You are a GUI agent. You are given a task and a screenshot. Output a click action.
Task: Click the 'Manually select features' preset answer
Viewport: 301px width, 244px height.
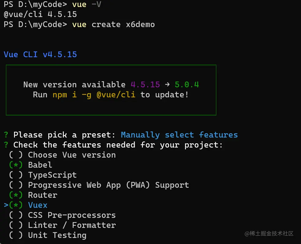[179, 135]
